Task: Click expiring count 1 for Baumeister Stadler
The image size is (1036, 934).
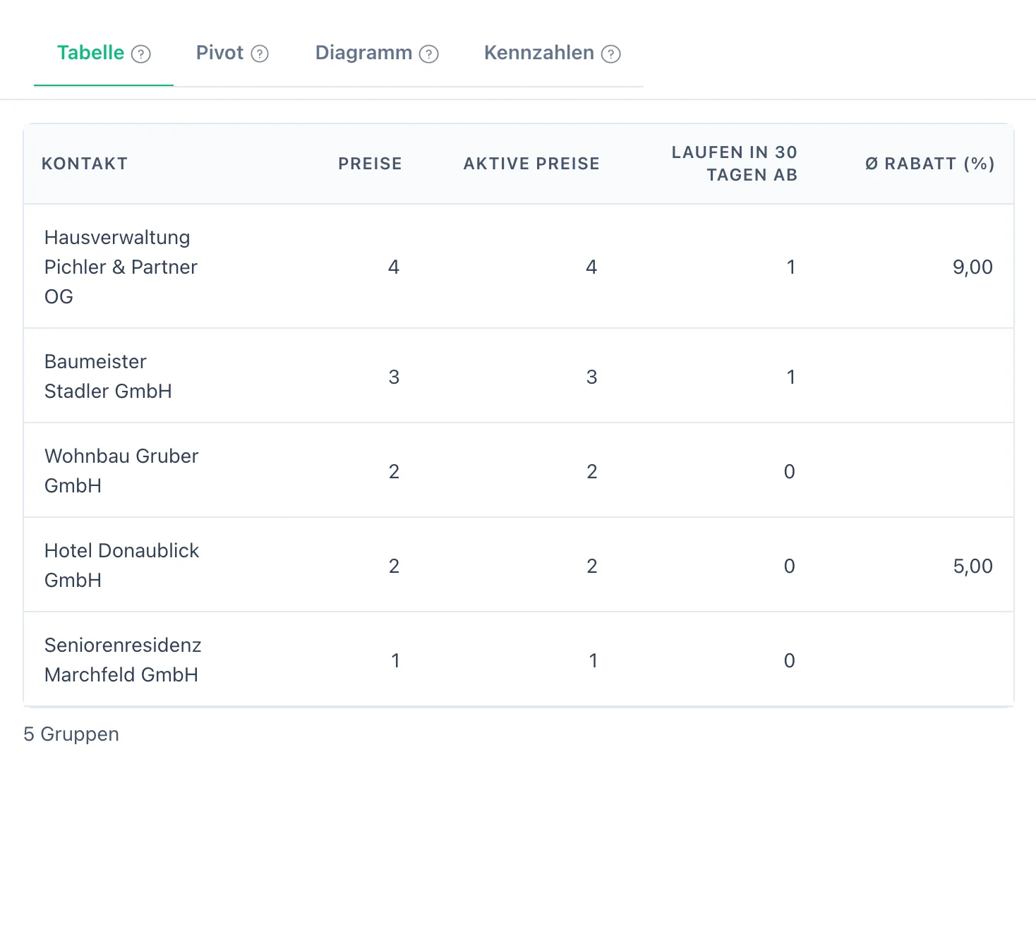Action: click(x=791, y=377)
